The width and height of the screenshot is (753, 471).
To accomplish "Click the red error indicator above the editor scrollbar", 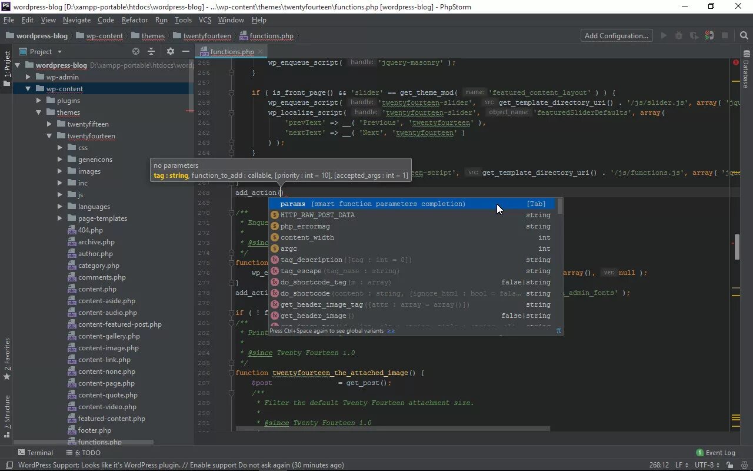I will tap(735, 62).
